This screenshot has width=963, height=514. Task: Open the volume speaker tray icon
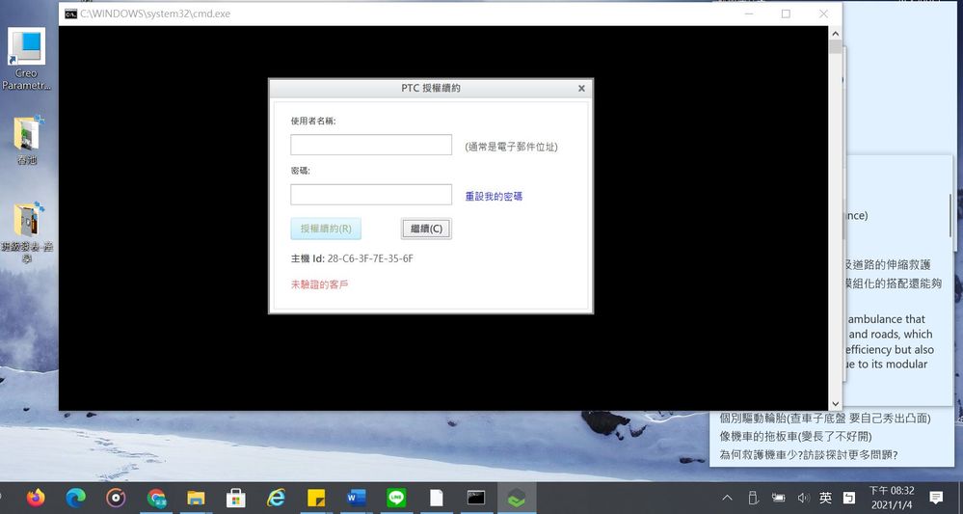click(x=803, y=498)
